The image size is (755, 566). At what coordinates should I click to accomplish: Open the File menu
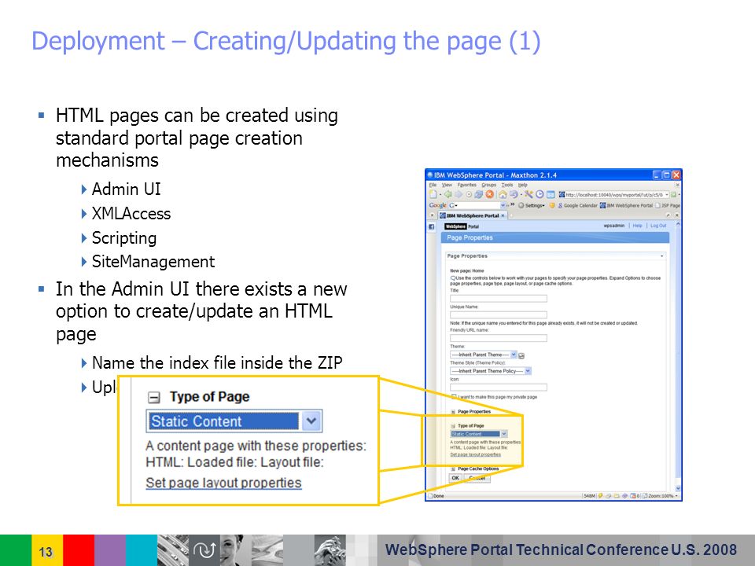click(x=433, y=185)
